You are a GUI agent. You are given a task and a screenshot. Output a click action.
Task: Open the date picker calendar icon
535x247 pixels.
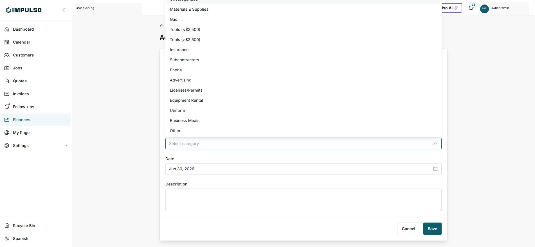(435, 169)
